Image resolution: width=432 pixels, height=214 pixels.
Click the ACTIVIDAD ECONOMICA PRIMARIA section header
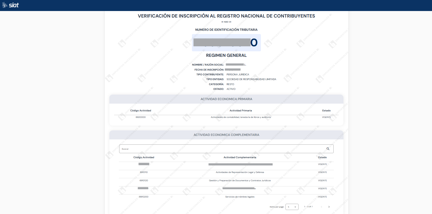tap(226, 99)
